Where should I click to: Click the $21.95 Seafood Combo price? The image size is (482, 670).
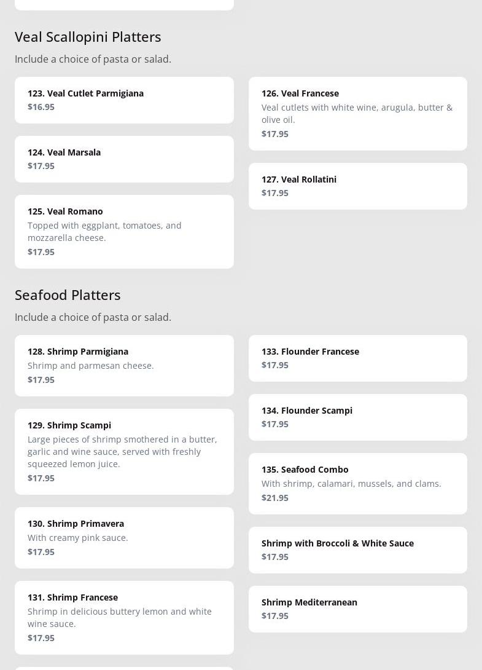click(x=275, y=498)
